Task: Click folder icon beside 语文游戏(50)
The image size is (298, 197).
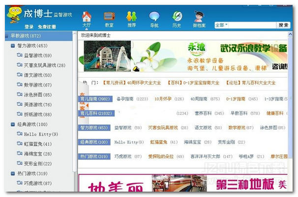Action: [20, 75]
